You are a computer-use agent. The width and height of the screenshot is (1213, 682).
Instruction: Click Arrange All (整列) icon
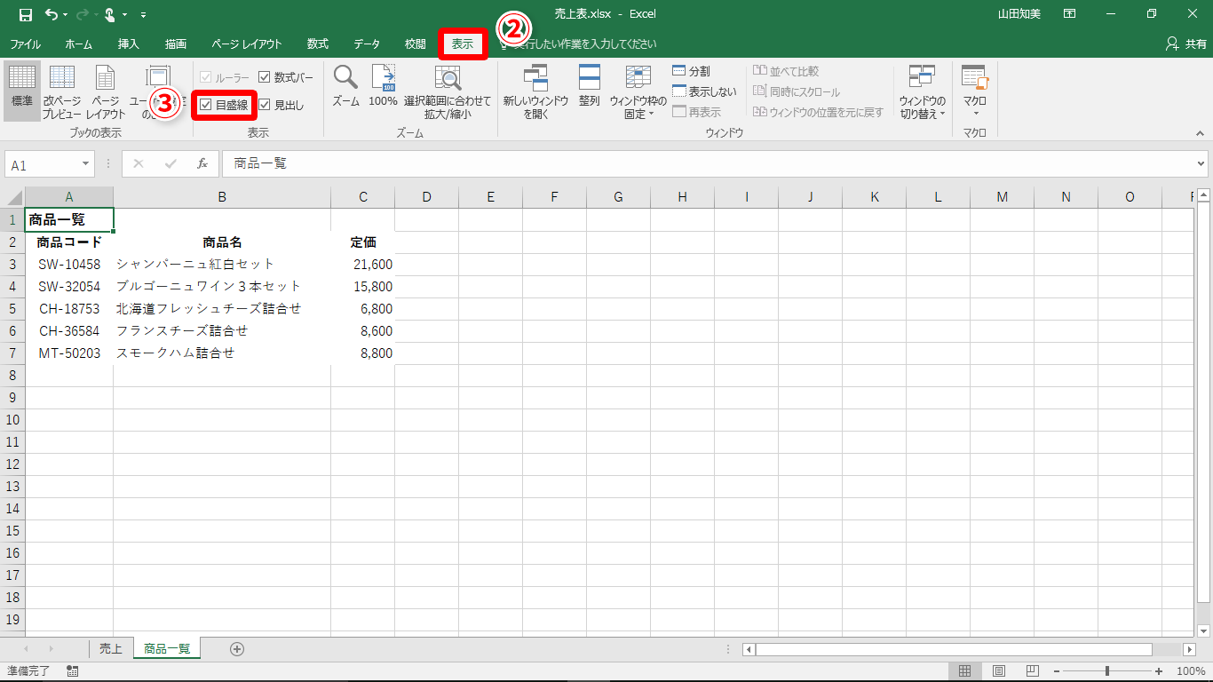[590, 87]
